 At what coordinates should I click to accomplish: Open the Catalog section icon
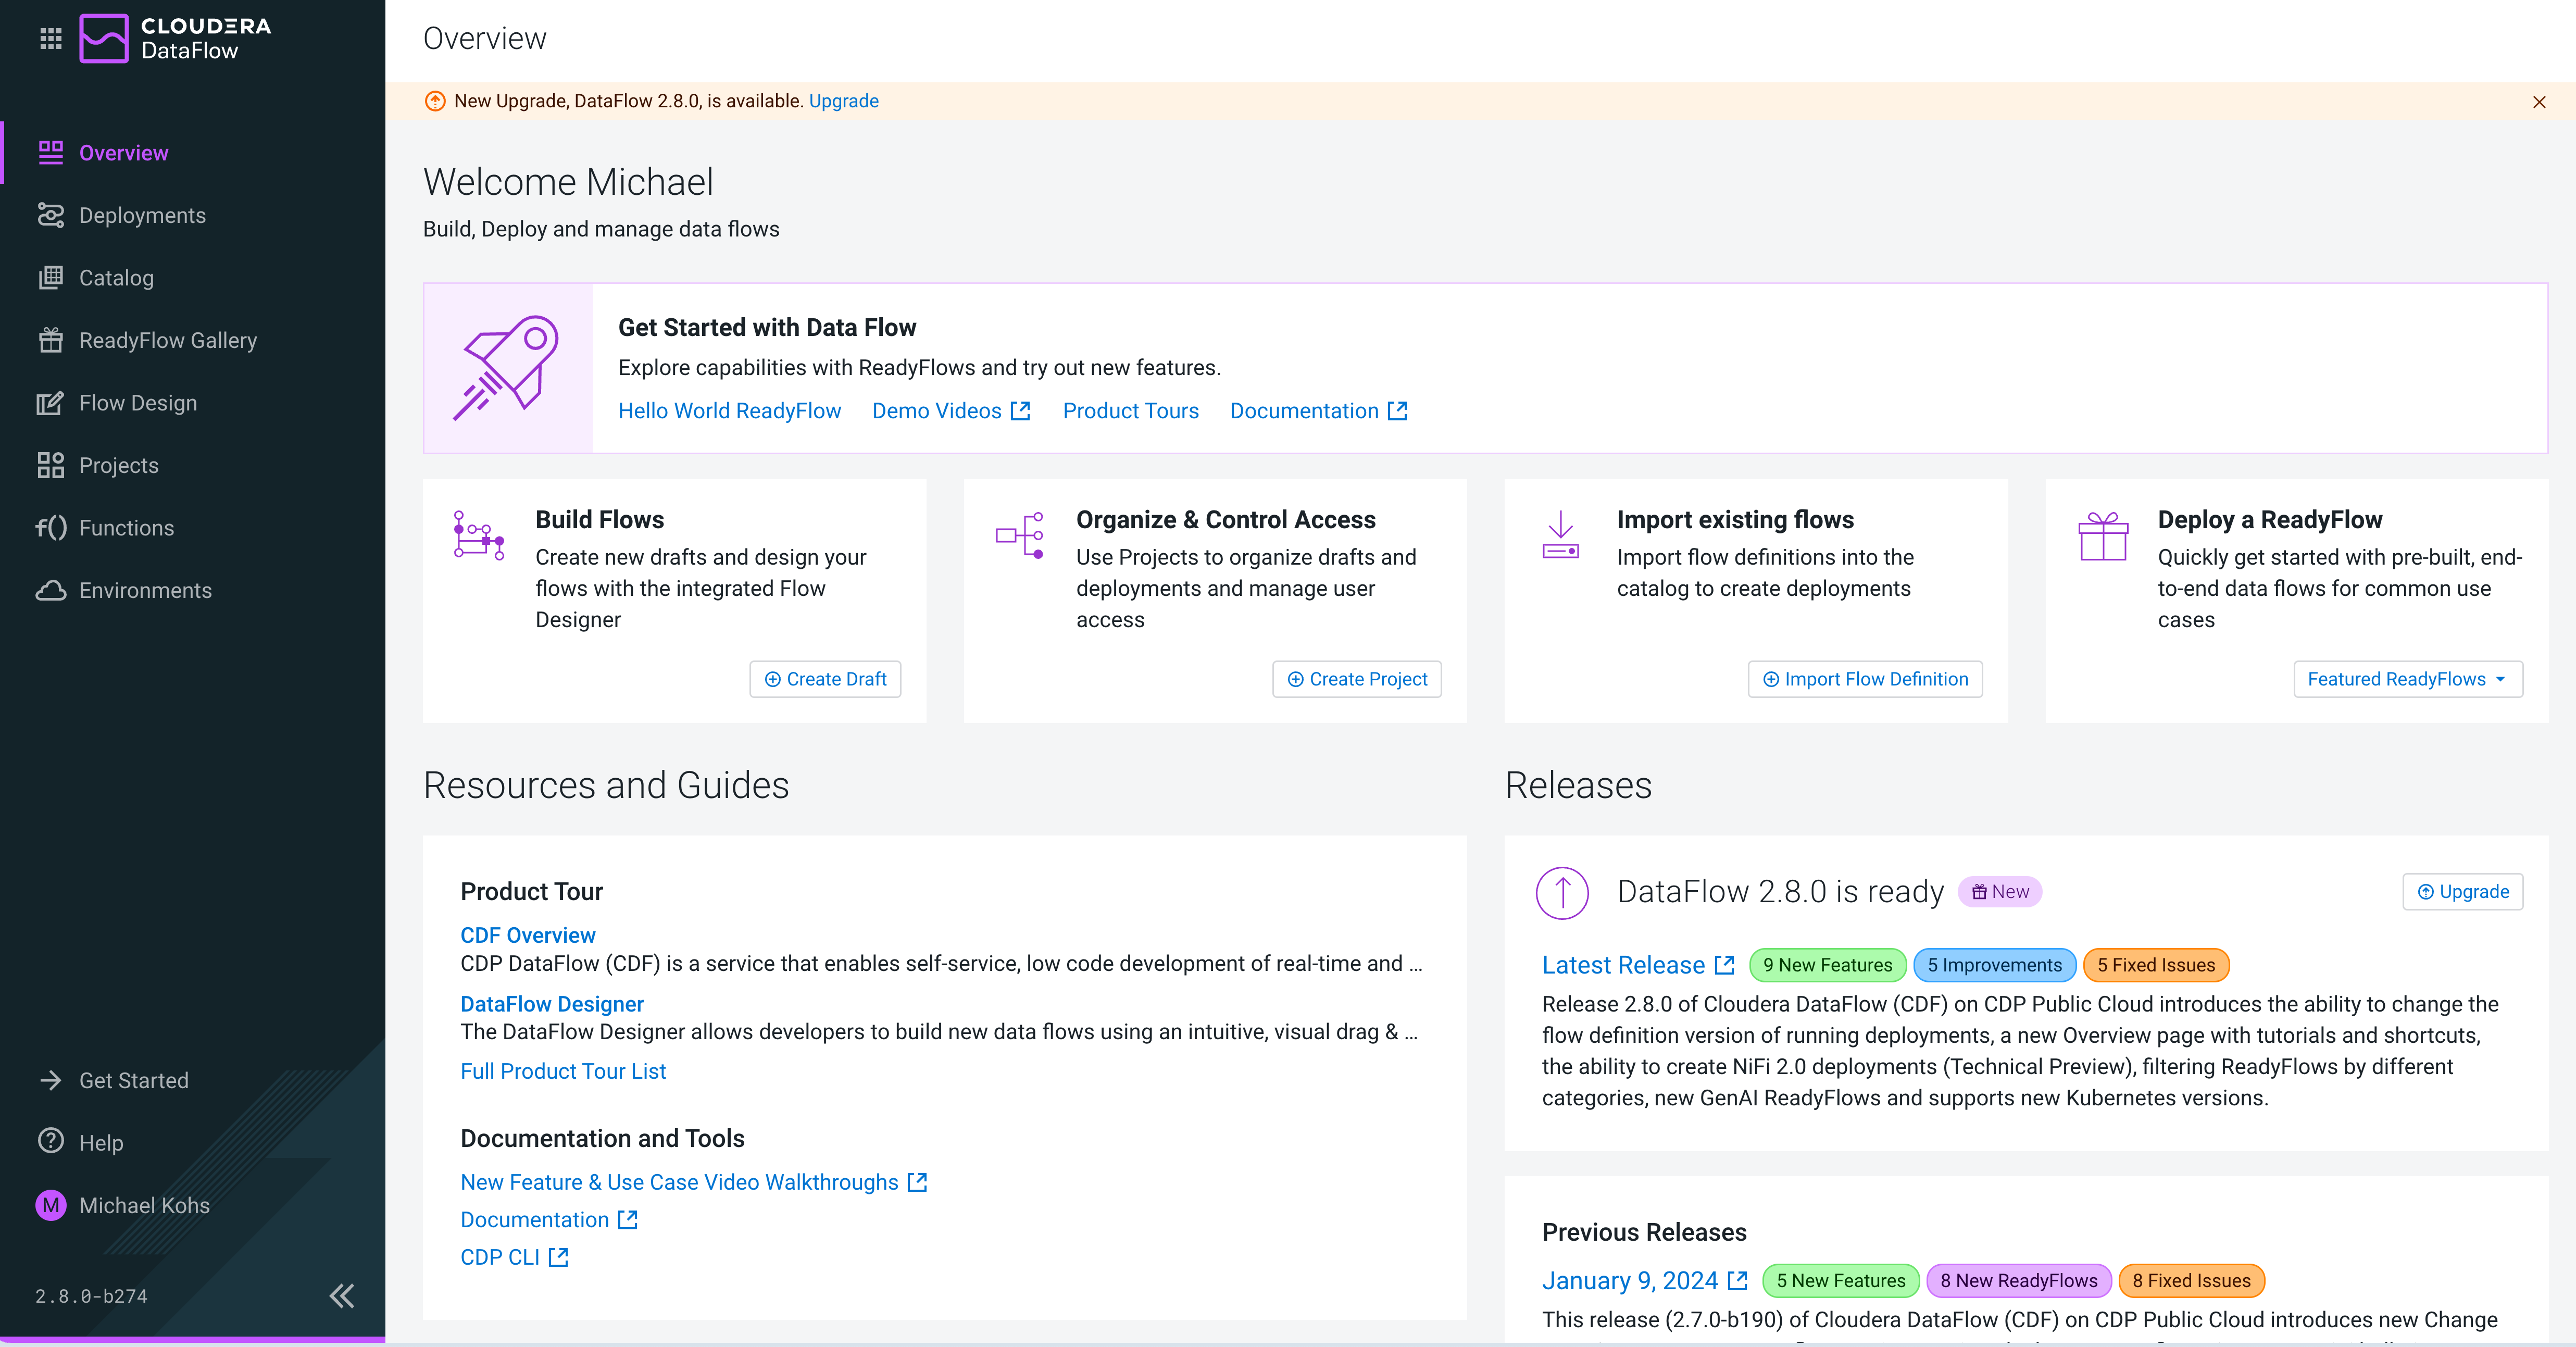51,277
